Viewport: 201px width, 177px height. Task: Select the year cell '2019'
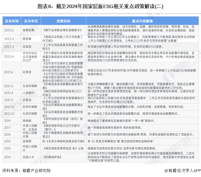7,121
